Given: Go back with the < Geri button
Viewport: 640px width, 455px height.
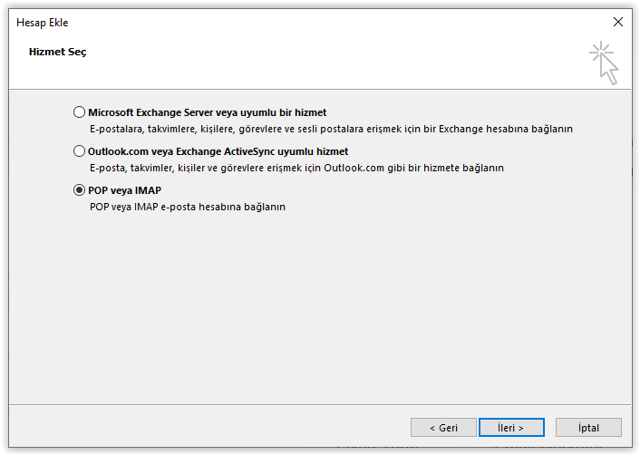Looking at the screenshot, I should [x=443, y=428].
